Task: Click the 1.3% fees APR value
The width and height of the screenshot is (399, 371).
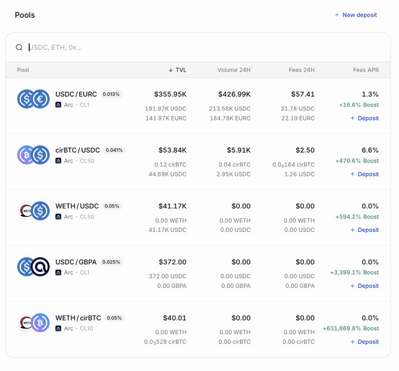Action: (370, 94)
